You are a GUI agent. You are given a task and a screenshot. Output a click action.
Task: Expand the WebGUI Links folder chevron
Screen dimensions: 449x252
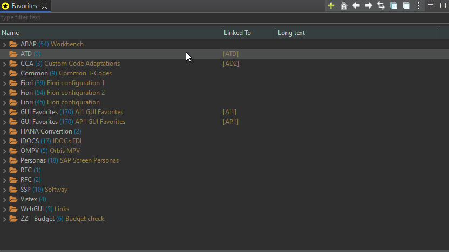[4, 209]
